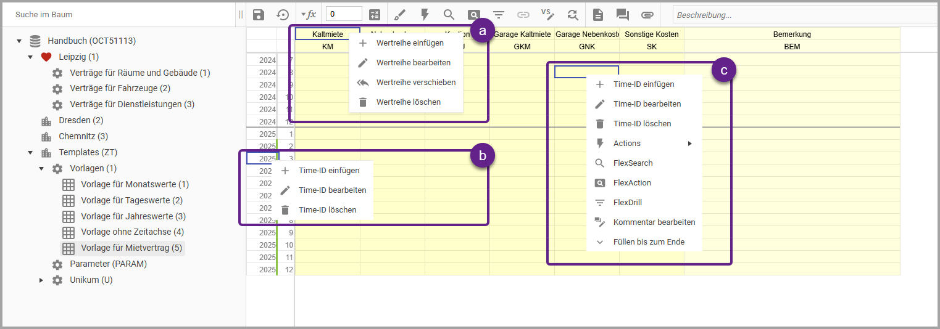Screen dimensions: 940x329
Task: Choose 'Wertreihe einfügen' from context menu
Action: pos(410,43)
